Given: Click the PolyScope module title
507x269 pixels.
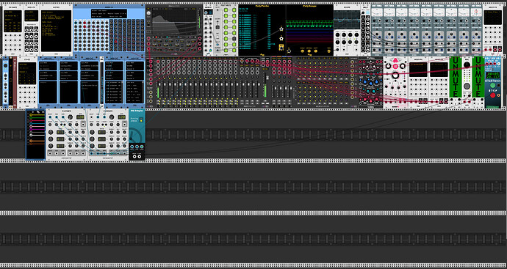Looking at the screenshot, I should (310, 6).
